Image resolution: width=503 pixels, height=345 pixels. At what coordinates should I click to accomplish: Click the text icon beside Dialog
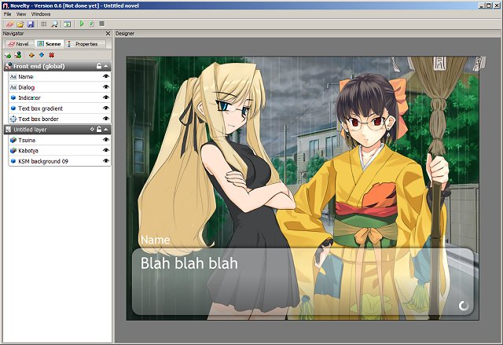point(13,87)
